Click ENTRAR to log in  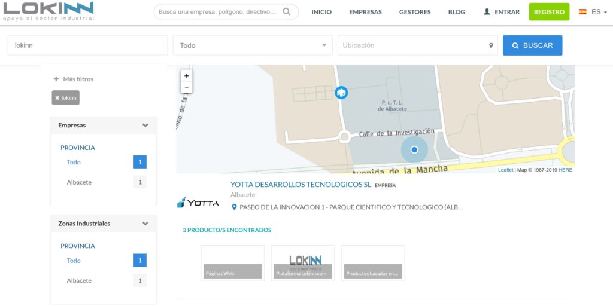[x=507, y=12]
